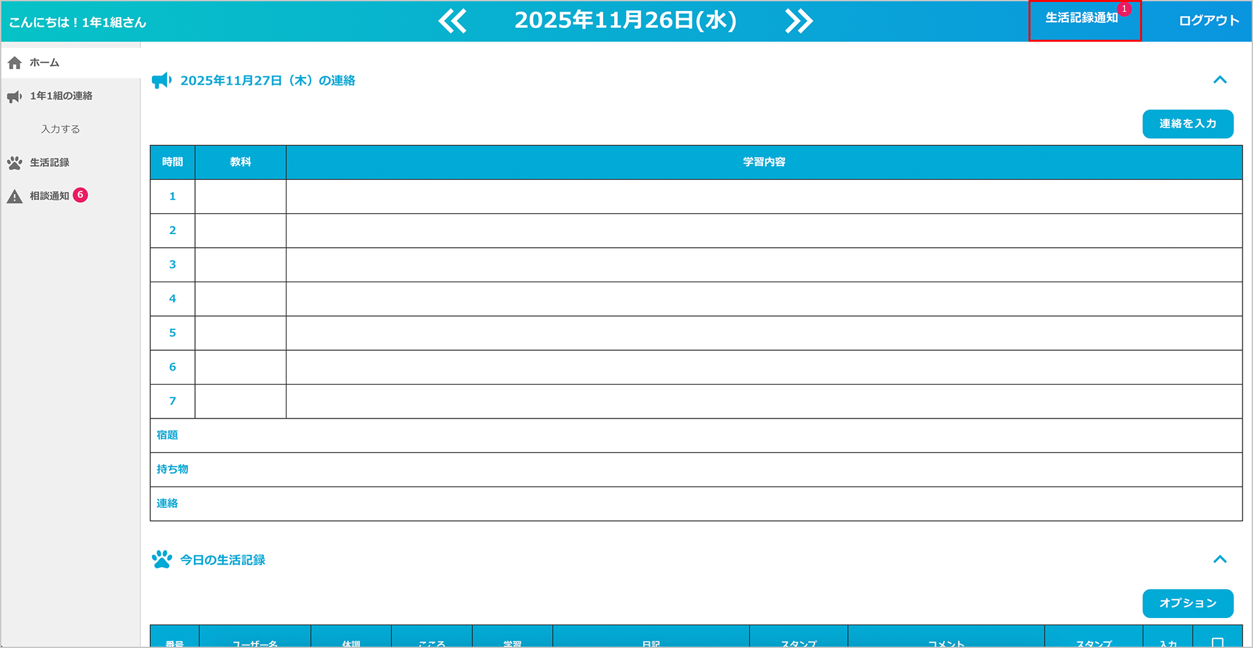
Task: Click the megaphone icon by 11月27日の連絡 heading
Action: point(161,80)
